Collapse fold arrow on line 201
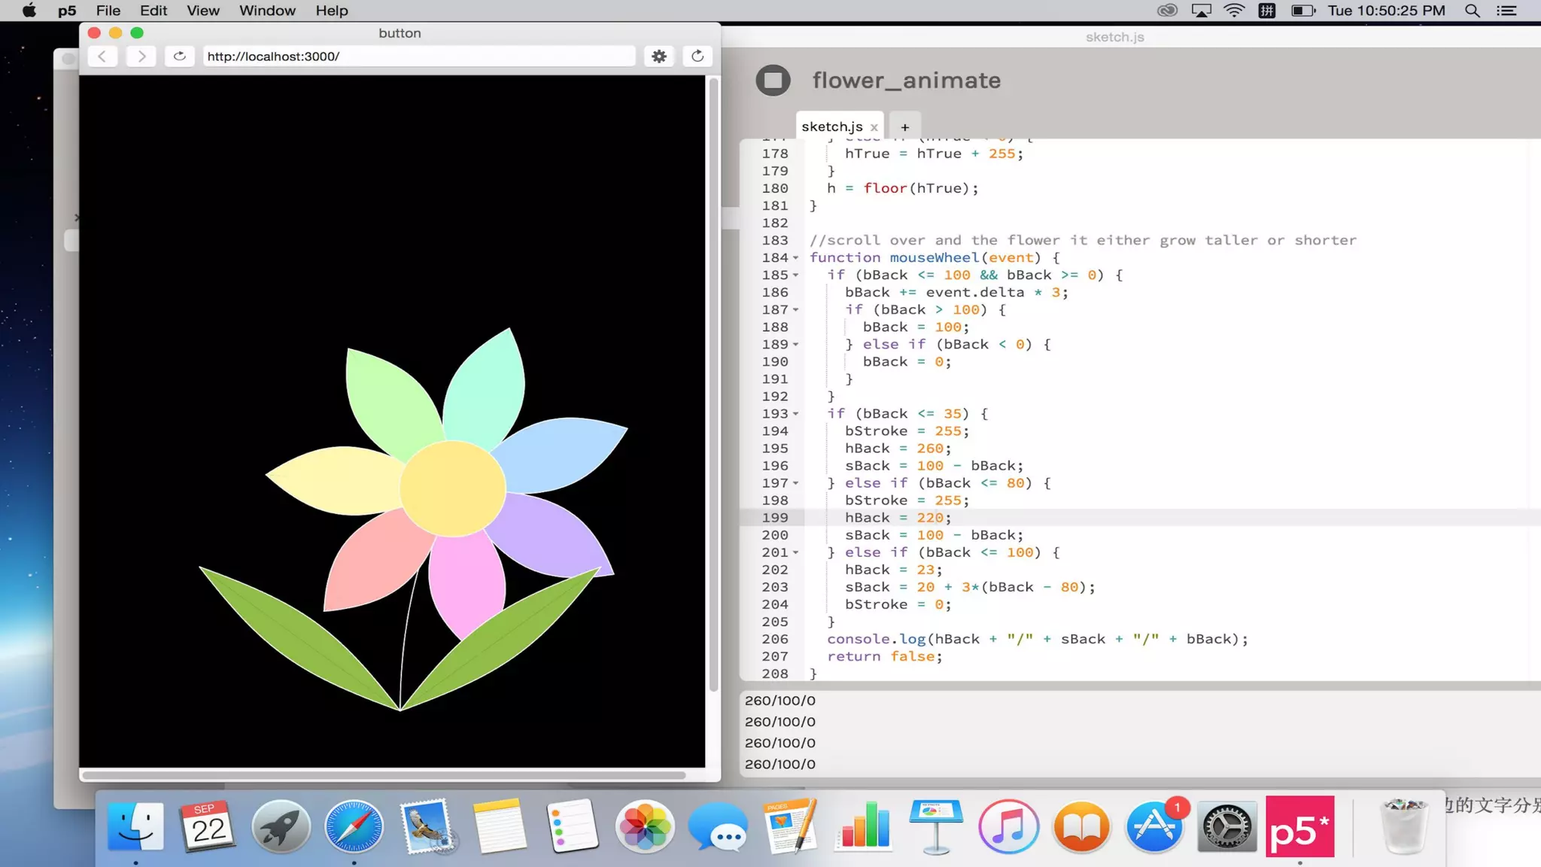 pyautogui.click(x=796, y=552)
